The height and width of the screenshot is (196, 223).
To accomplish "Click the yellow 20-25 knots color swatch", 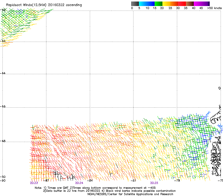I will tap(166, 4).
